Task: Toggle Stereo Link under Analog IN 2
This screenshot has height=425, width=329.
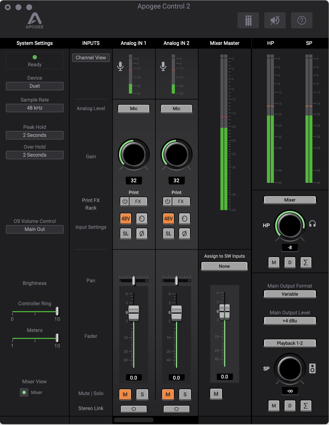Action: tap(177, 409)
